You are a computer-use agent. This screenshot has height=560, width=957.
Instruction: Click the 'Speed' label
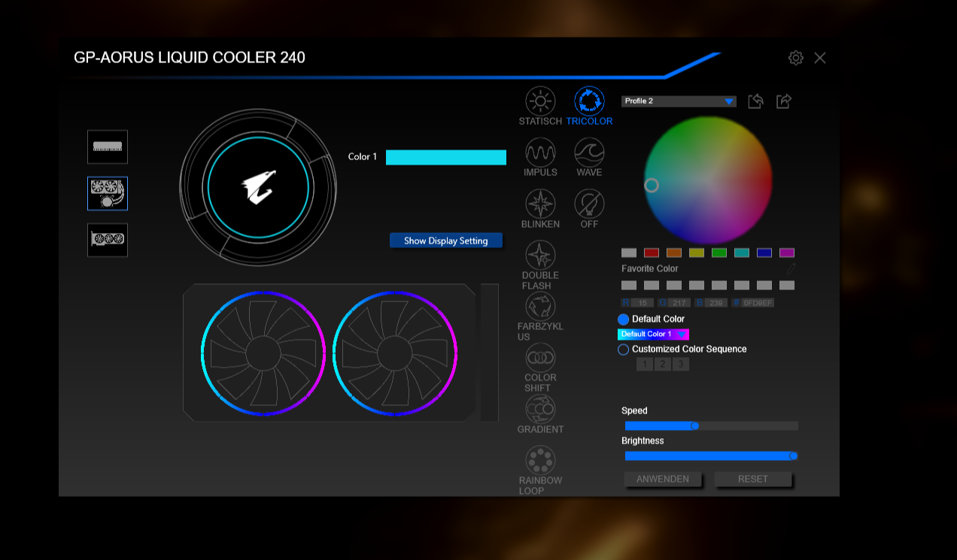pyautogui.click(x=634, y=411)
